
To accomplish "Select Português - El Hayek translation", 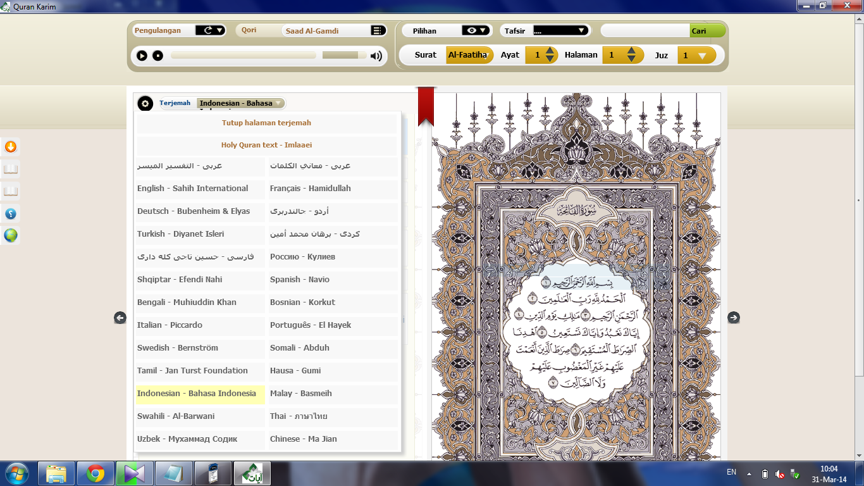I will click(333, 325).
